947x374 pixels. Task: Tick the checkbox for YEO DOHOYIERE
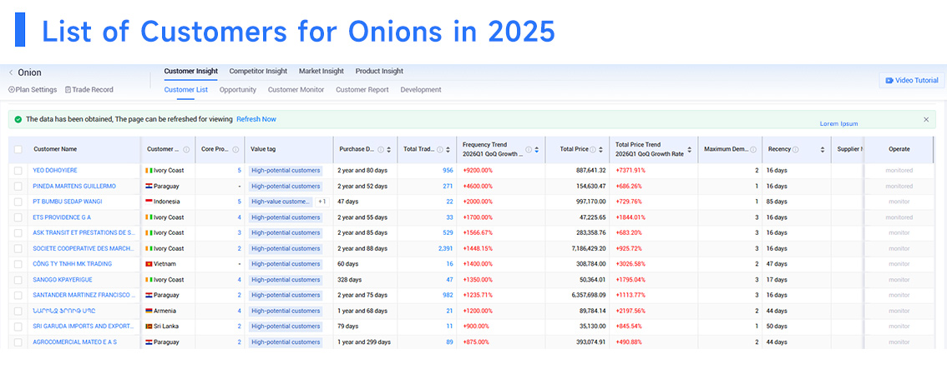tap(18, 171)
